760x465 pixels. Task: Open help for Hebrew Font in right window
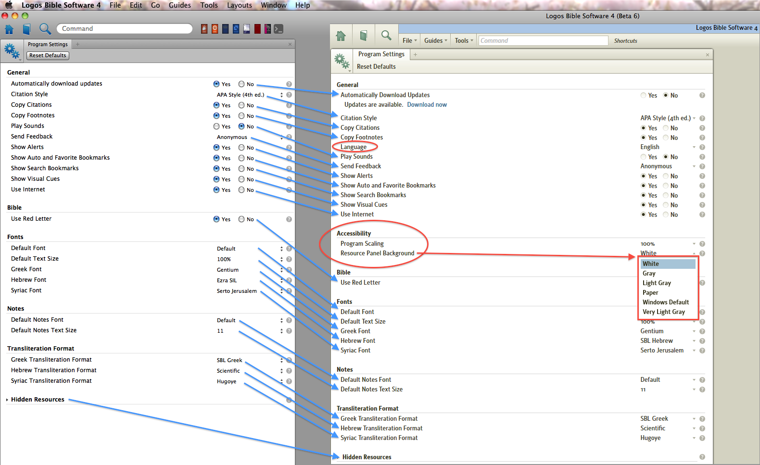click(x=702, y=341)
